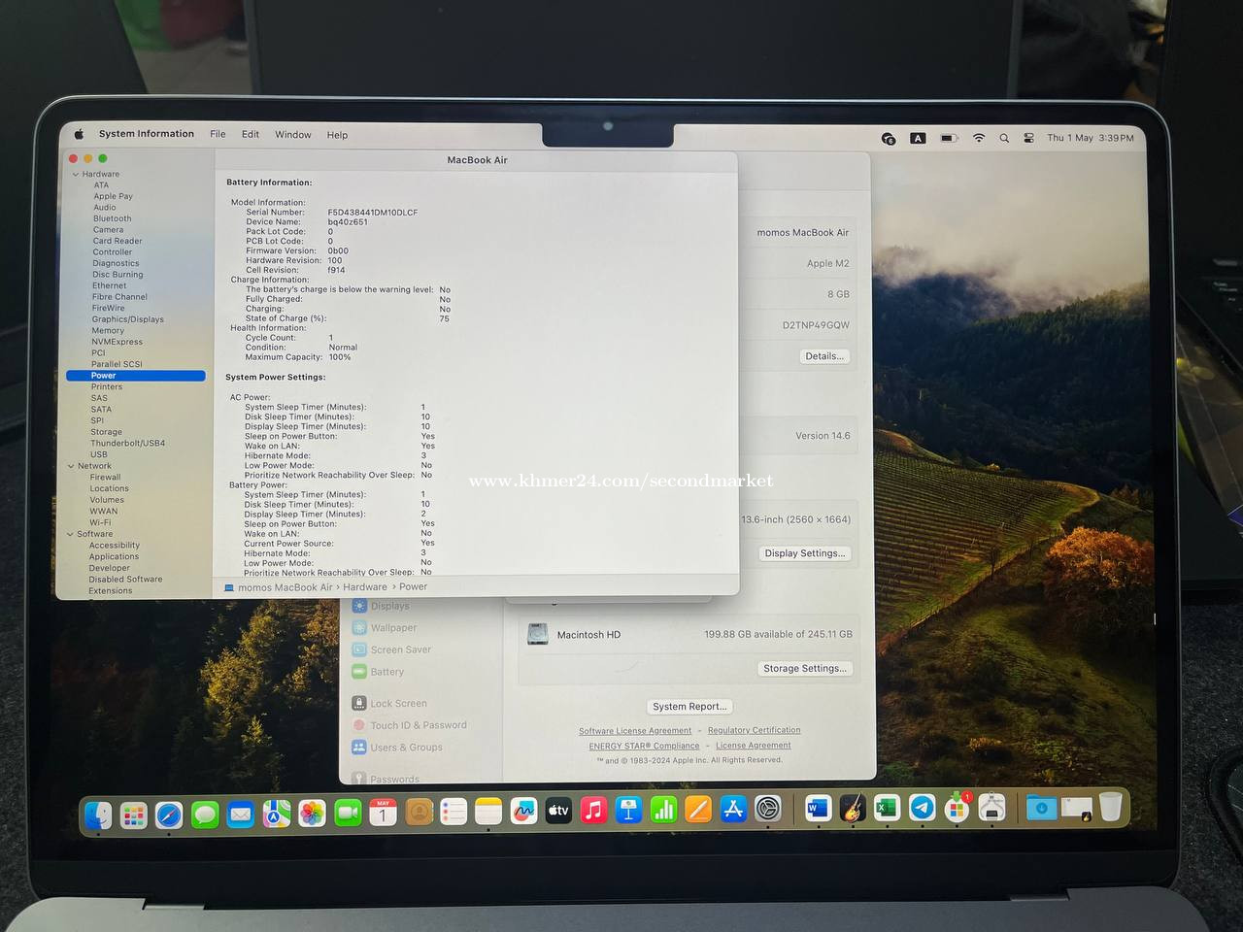Open the Music app from the Dock
The image size is (1243, 932).
[593, 810]
